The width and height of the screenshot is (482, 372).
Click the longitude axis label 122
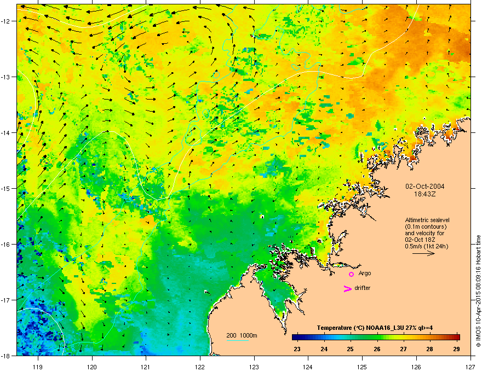200,367
